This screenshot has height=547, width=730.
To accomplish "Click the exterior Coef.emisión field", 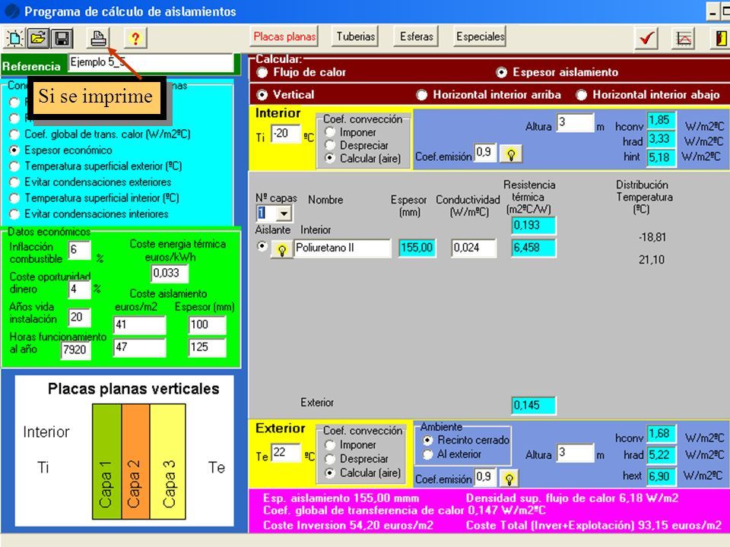I will [484, 477].
